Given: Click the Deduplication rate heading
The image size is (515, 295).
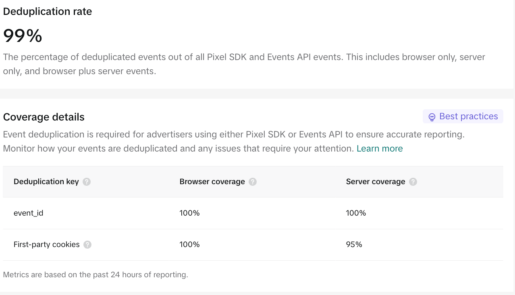Looking at the screenshot, I should tap(48, 12).
